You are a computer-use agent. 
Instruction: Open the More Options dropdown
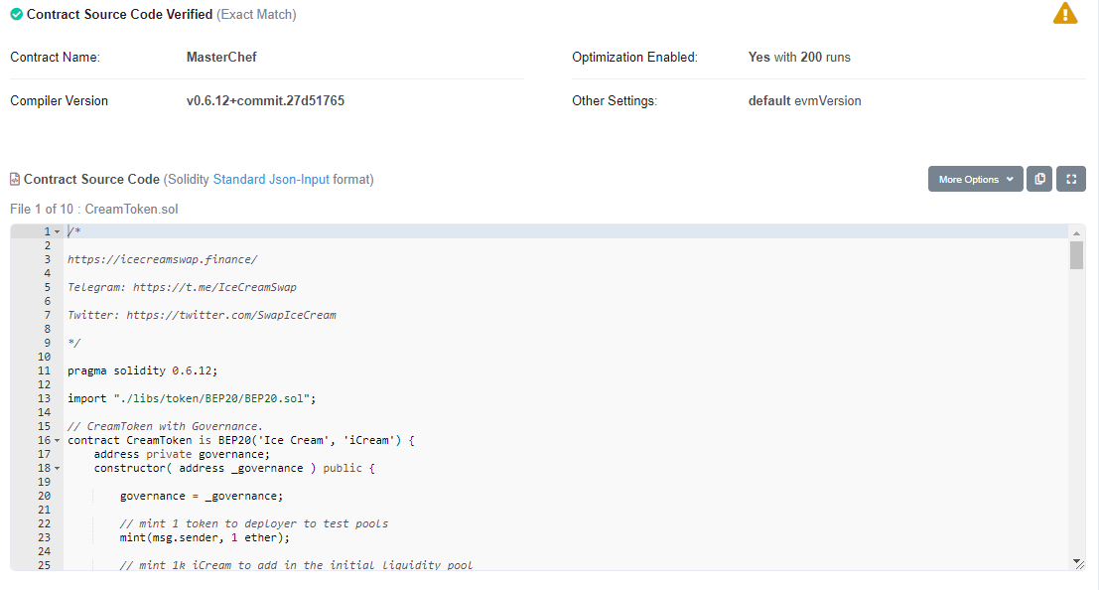coord(976,179)
